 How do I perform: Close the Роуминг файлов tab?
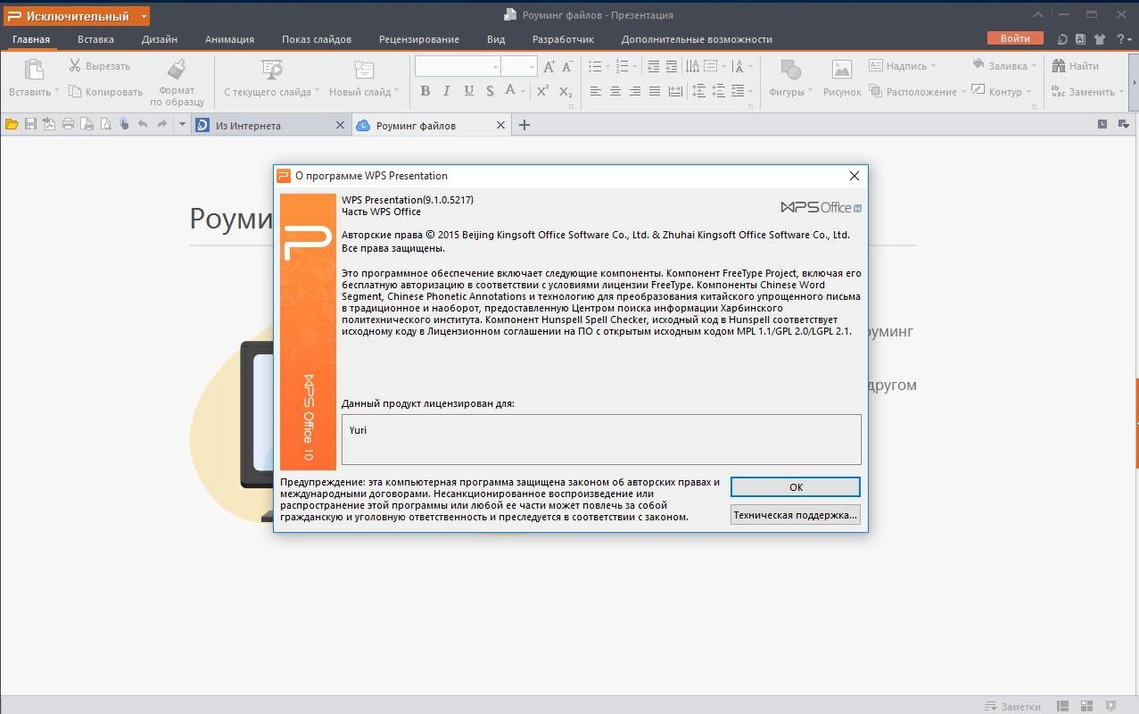pyautogui.click(x=500, y=126)
